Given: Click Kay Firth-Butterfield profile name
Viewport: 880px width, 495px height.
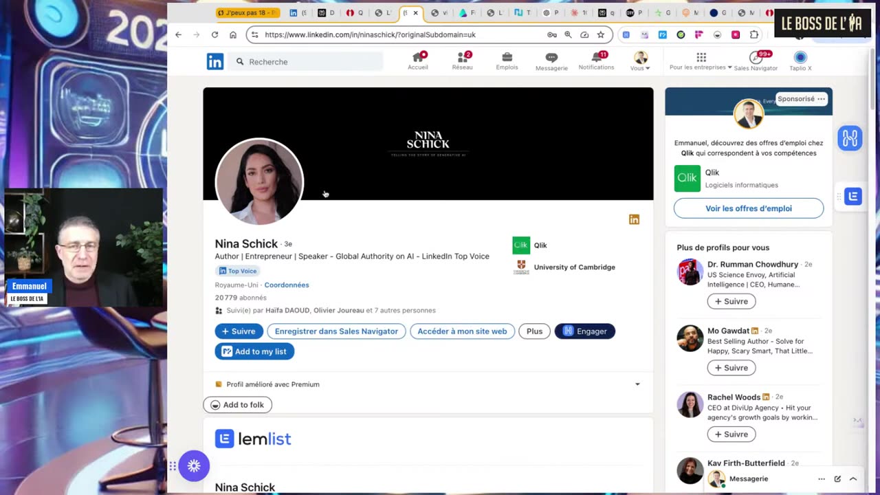Looking at the screenshot, I should (x=746, y=463).
